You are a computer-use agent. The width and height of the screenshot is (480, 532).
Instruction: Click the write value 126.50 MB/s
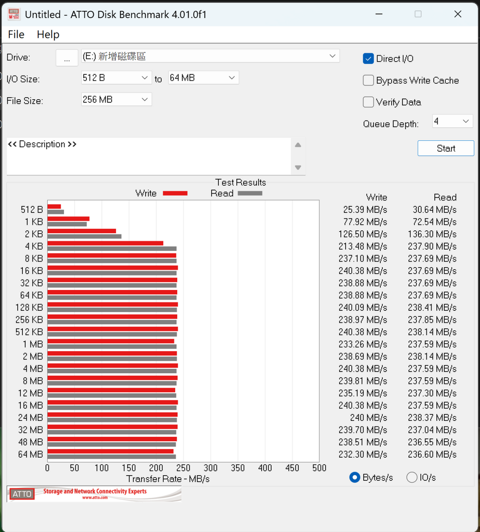[x=363, y=234]
